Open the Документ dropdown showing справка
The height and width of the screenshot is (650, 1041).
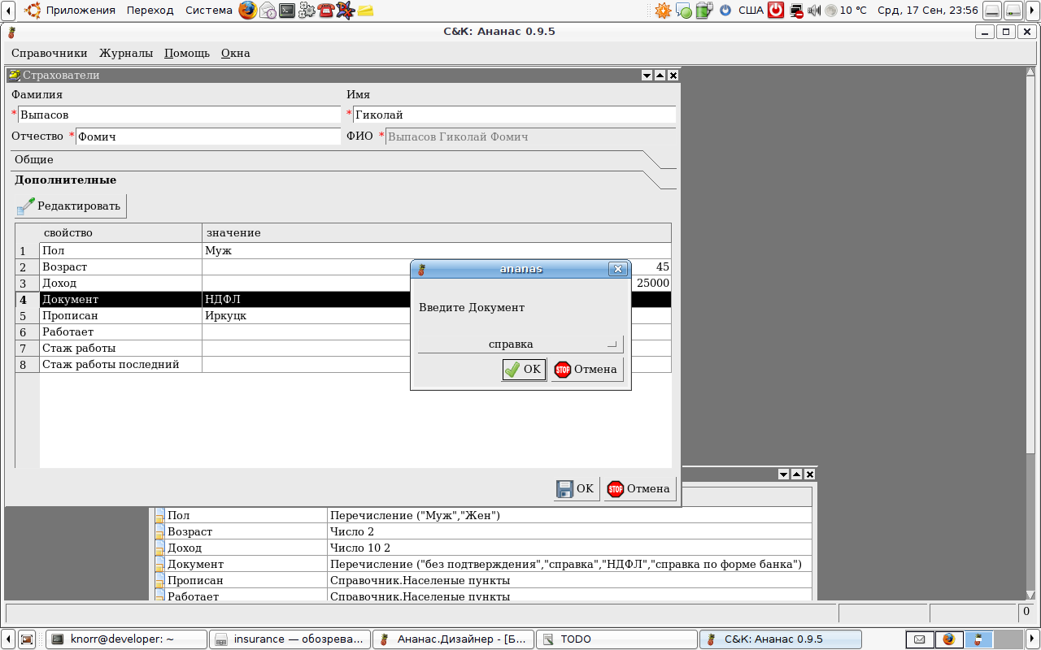pyautogui.click(x=520, y=344)
